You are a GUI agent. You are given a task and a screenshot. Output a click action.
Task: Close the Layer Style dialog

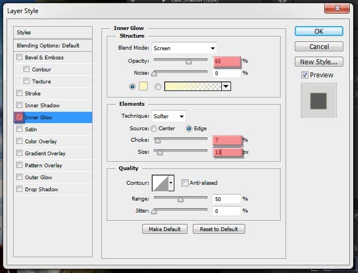click(x=337, y=8)
